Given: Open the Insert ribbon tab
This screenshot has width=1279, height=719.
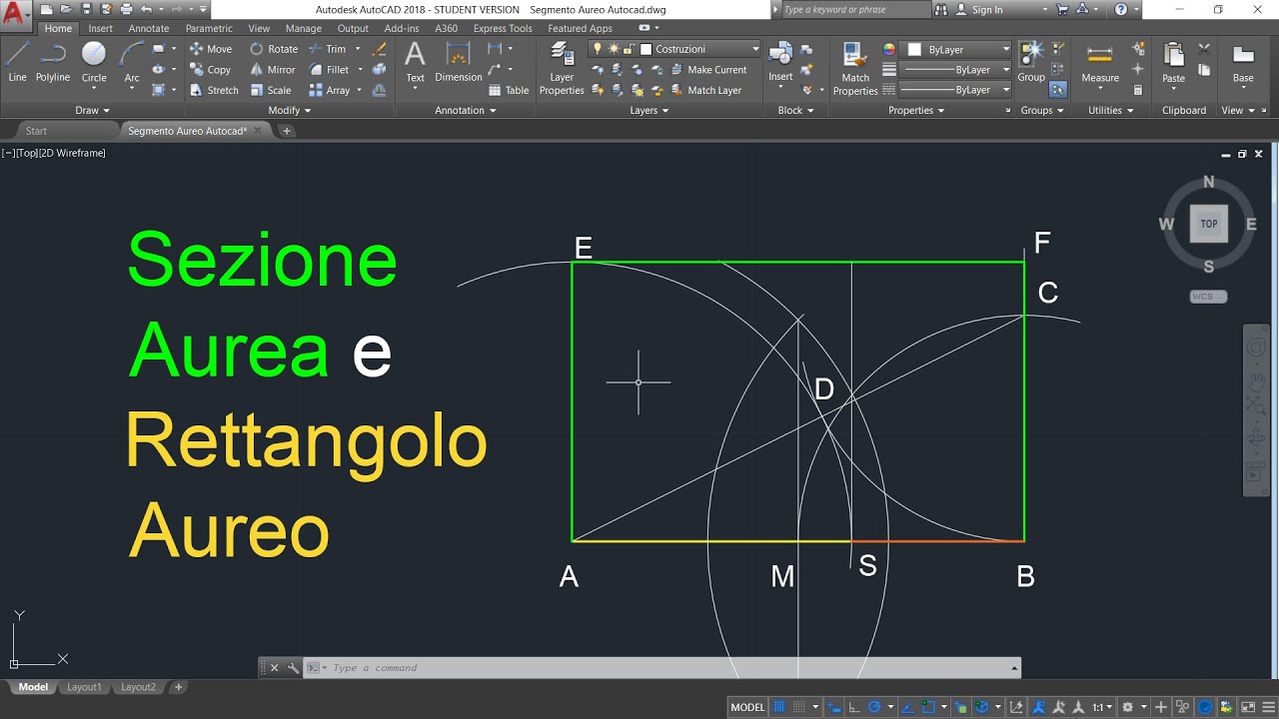Looking at the screenshot, I should pos(100,28).
